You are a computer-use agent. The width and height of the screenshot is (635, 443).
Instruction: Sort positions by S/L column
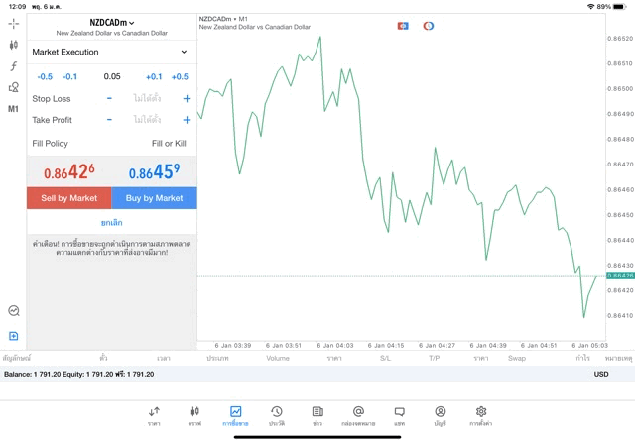coord(385,358)
